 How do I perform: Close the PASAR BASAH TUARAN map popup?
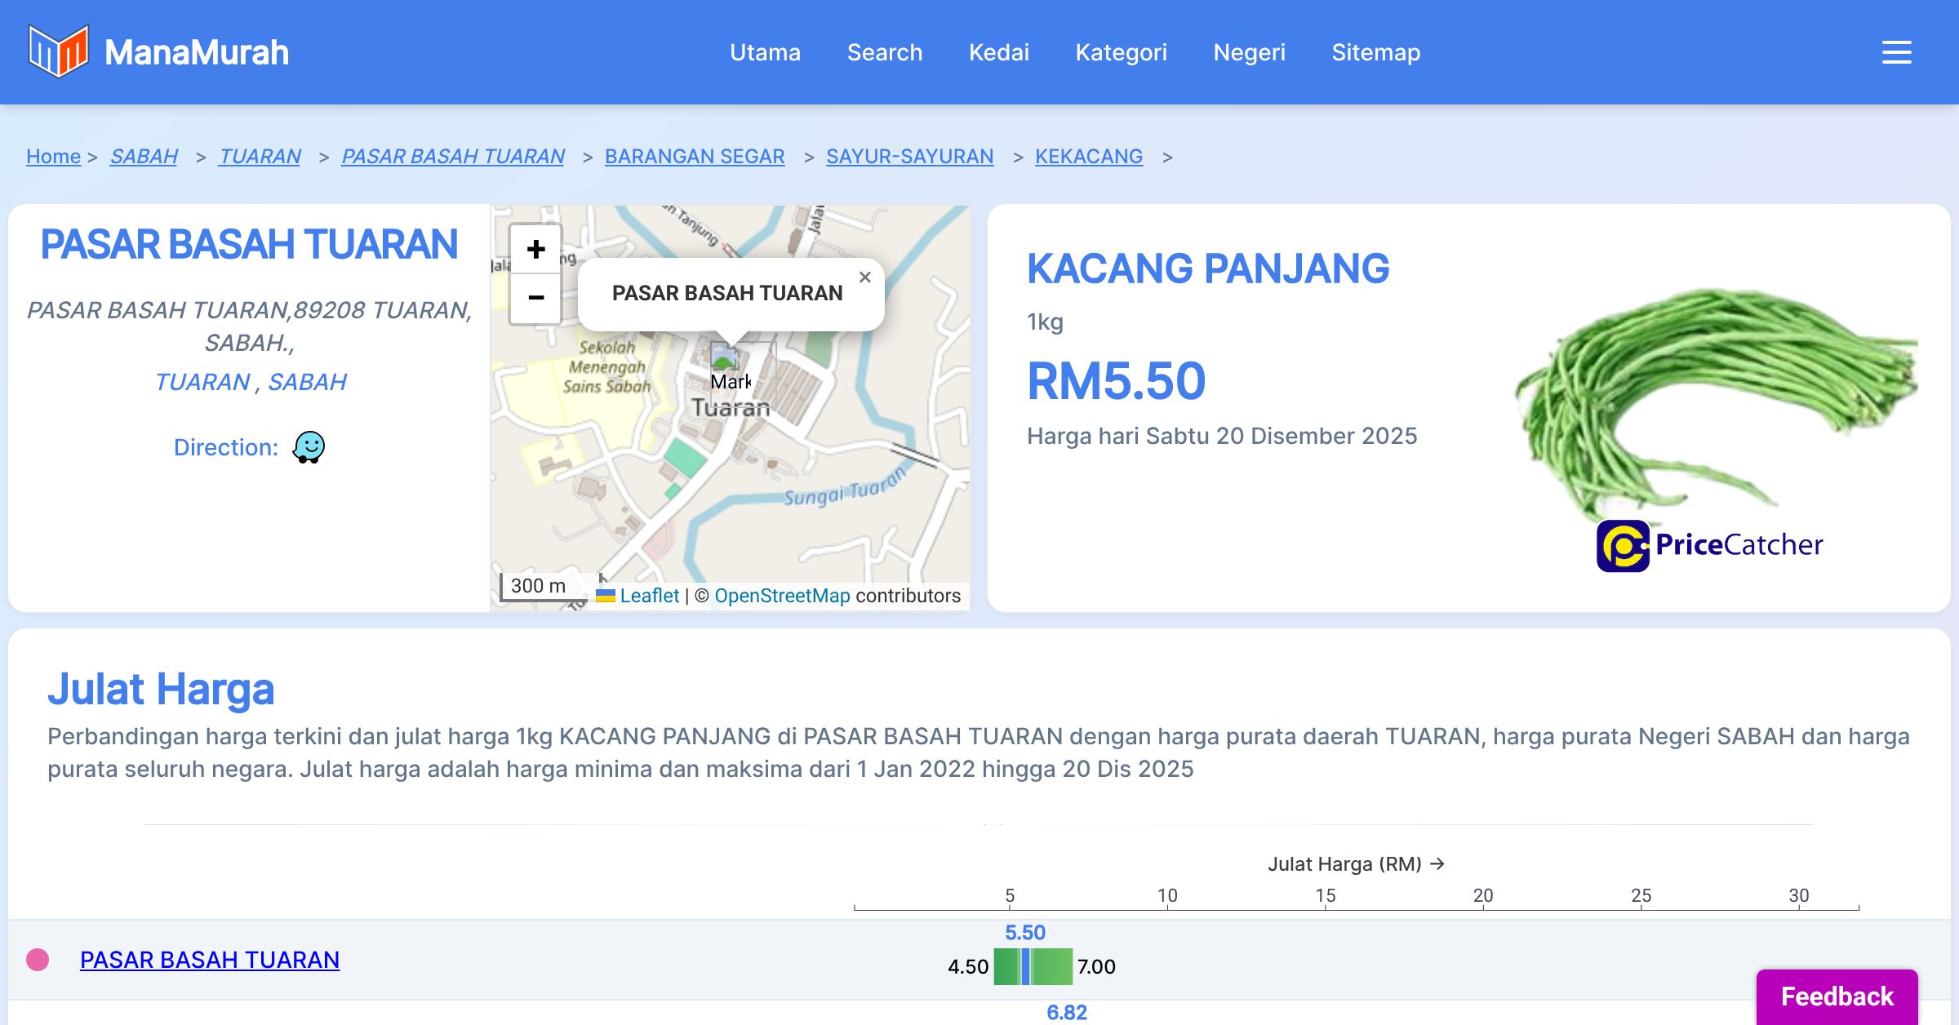point(865,277)
